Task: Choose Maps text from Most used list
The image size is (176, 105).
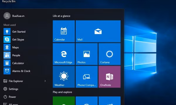Action: (x=16, y=48)
